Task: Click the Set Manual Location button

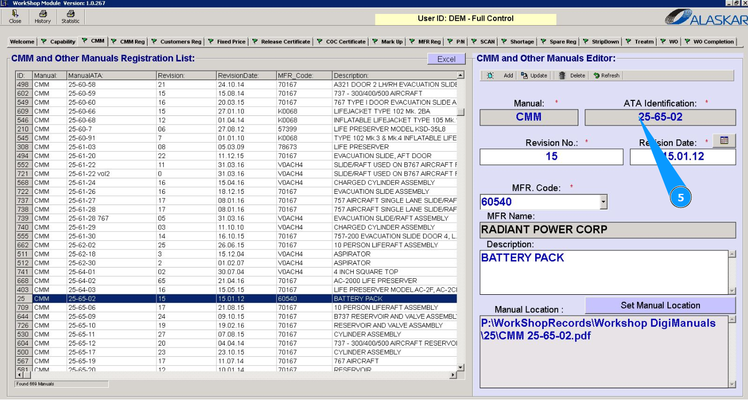Action: pyautogui.click(x=660, y=305)
